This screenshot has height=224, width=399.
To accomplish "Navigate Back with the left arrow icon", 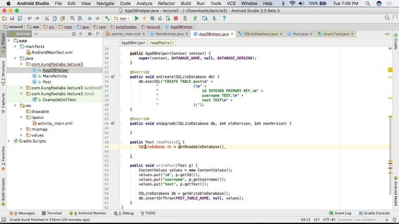I will coord(90,18).
